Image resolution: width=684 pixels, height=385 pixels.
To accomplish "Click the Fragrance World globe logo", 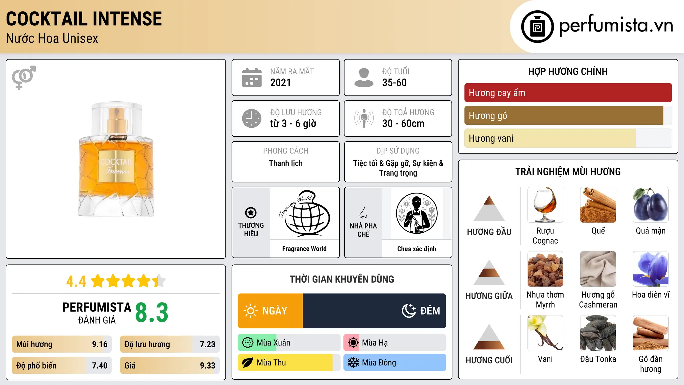I will 304,213.
